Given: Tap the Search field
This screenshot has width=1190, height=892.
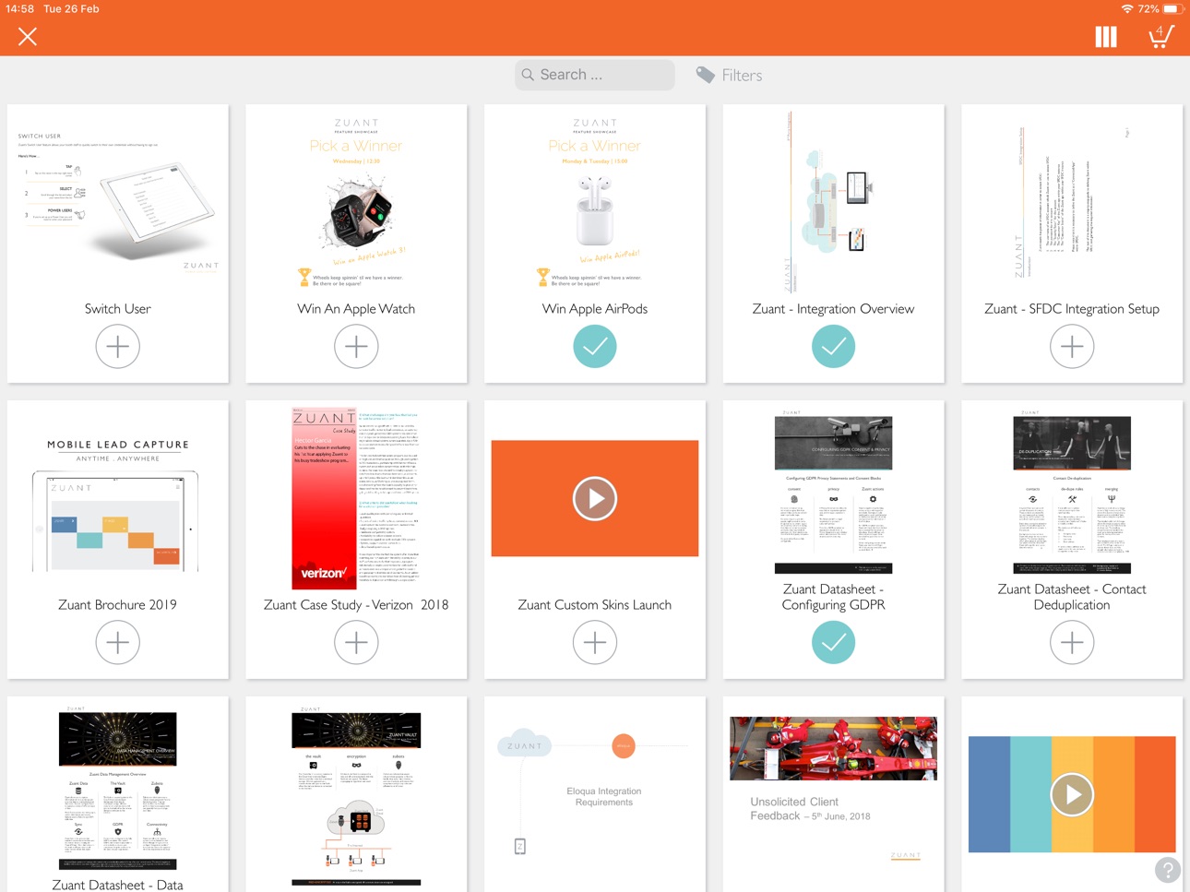Looking at the screenshot, I should (595, 75).
